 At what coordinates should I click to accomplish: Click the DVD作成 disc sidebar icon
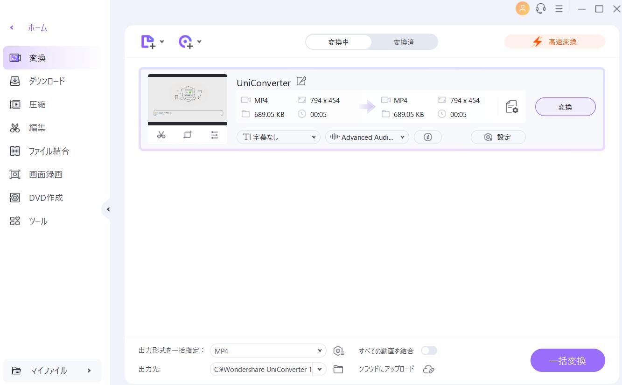(x=15, y=198)
